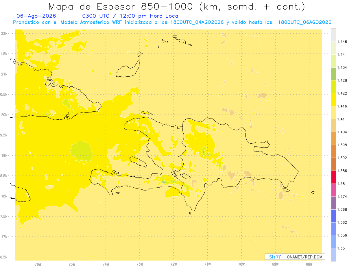
Task: Click the blue 1.362–1.368 legend swatch
Action: 333,216
